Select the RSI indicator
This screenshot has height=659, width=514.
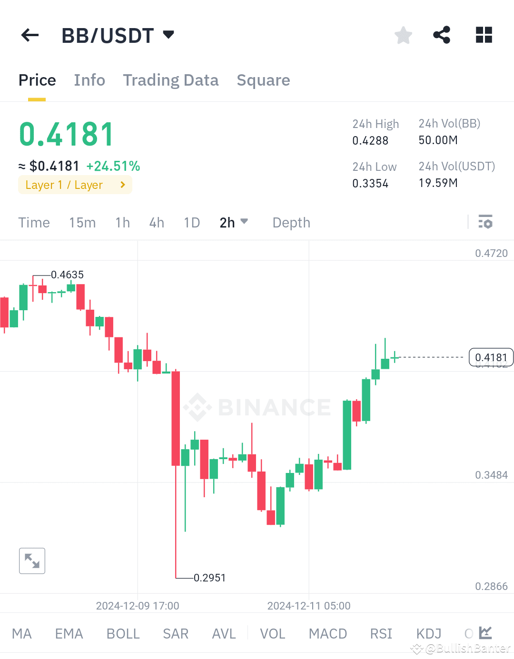click(x=381, y=633)
